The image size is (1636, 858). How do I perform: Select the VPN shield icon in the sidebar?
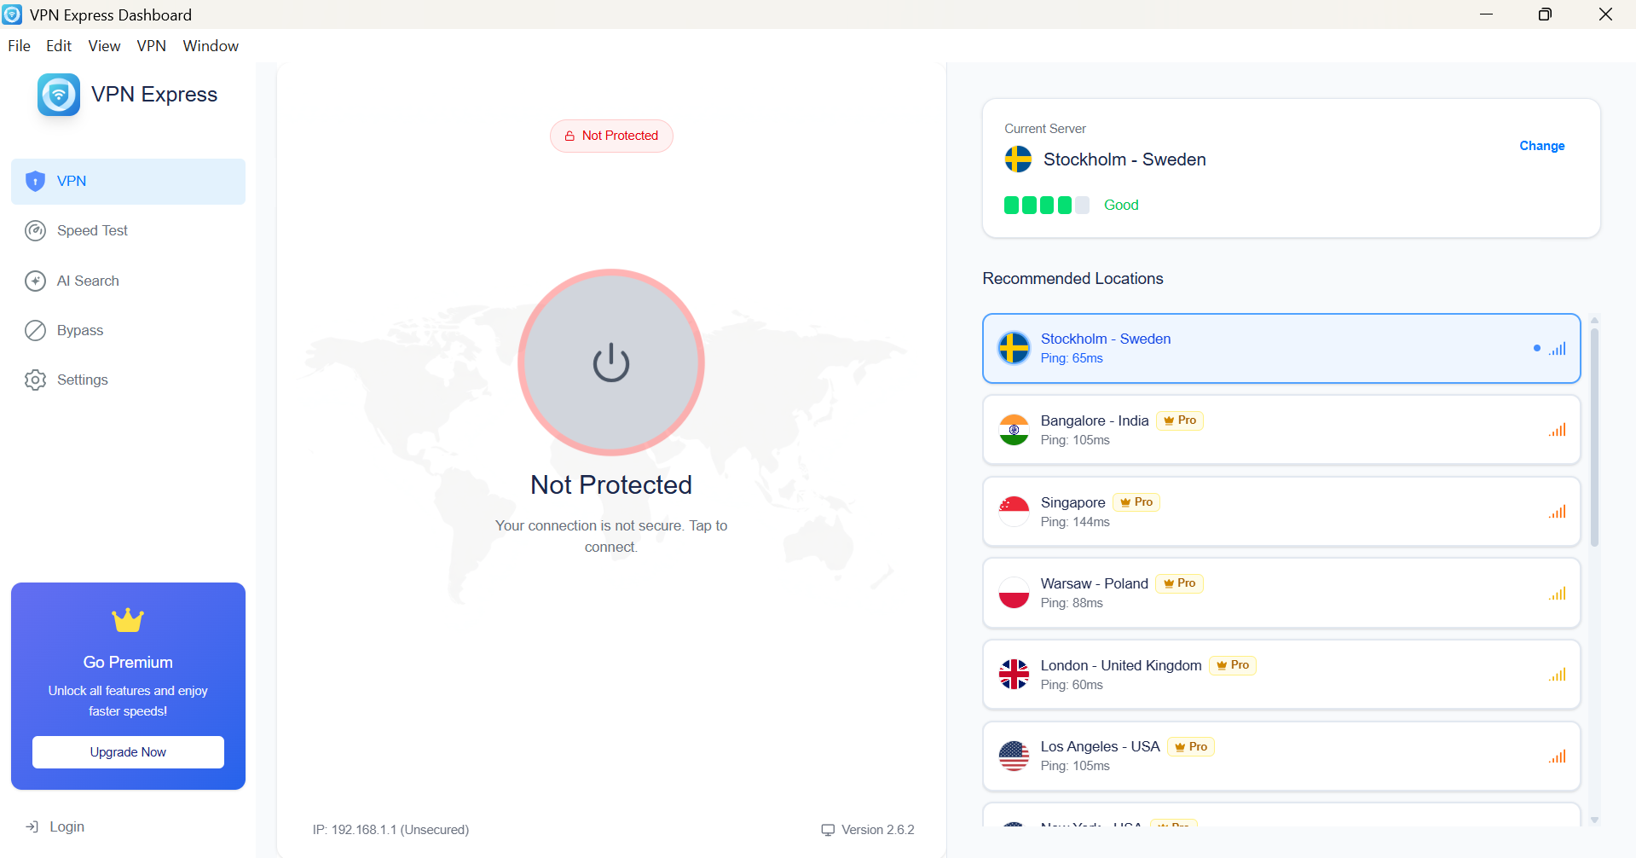(x=34, y=181)
